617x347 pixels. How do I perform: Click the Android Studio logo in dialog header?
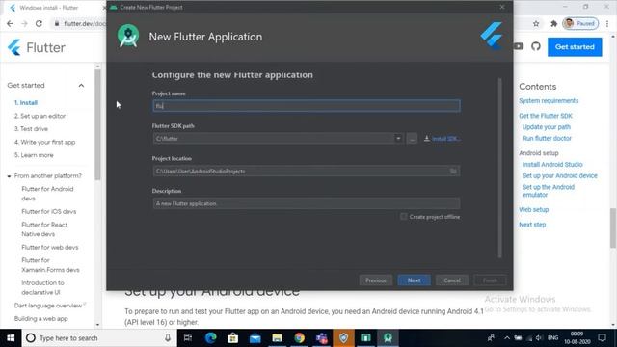click(128, 37)
